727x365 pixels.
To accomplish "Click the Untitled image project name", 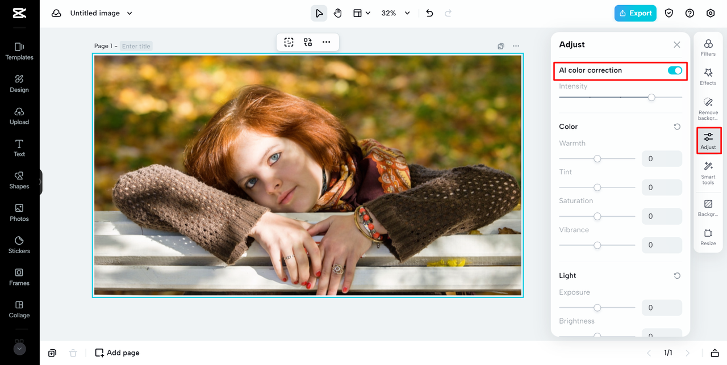I will (95, 13).
